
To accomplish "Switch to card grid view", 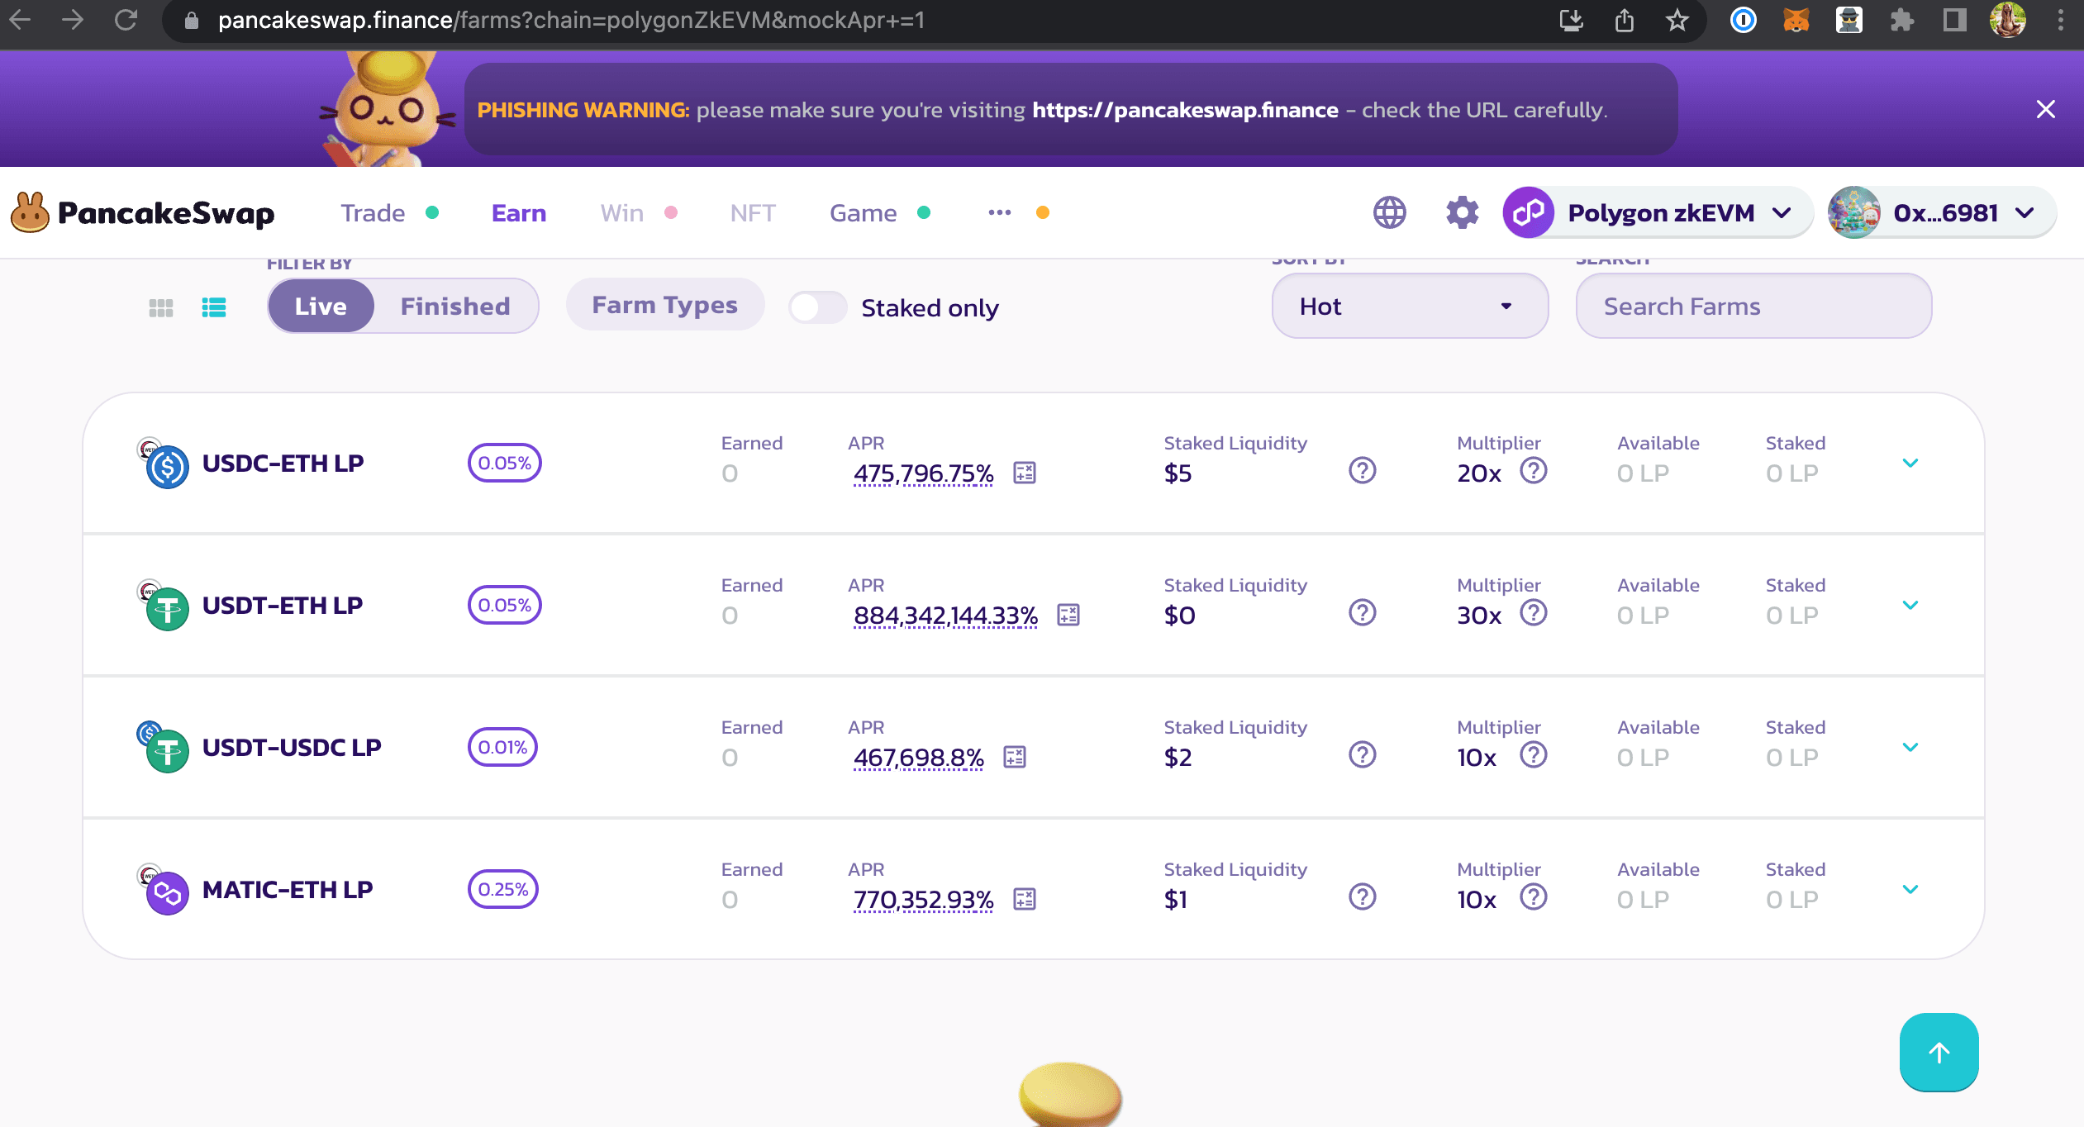I will point(161,307).
